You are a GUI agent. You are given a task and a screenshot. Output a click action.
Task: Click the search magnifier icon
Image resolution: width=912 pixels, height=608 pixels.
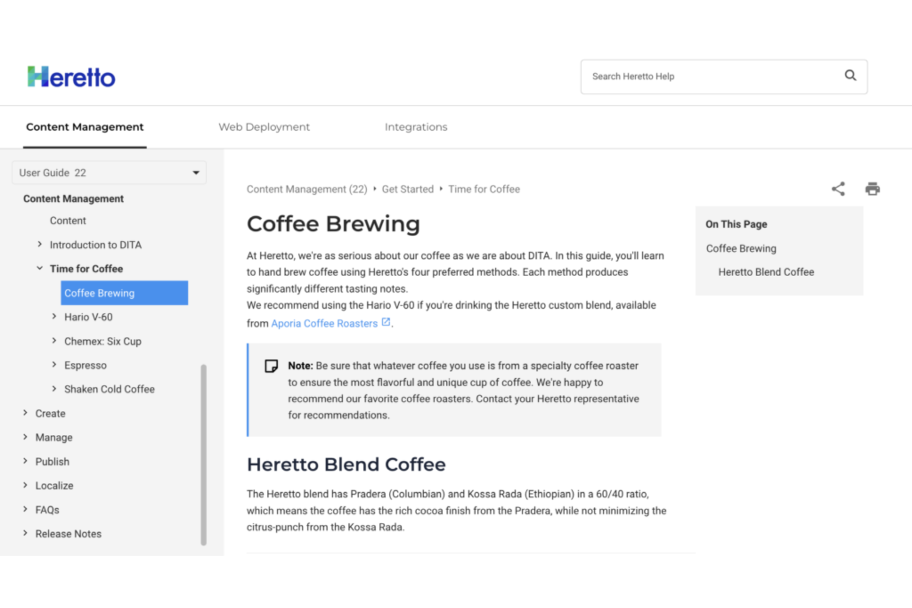coord(850,75)
